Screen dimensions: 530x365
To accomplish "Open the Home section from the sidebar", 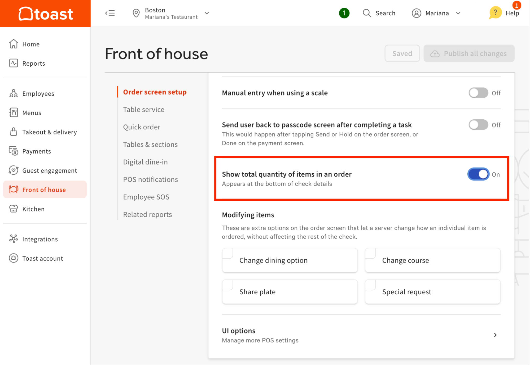I will [30, 44].
